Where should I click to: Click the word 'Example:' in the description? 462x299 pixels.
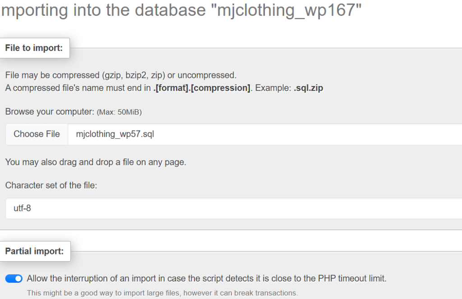[273, 88]
